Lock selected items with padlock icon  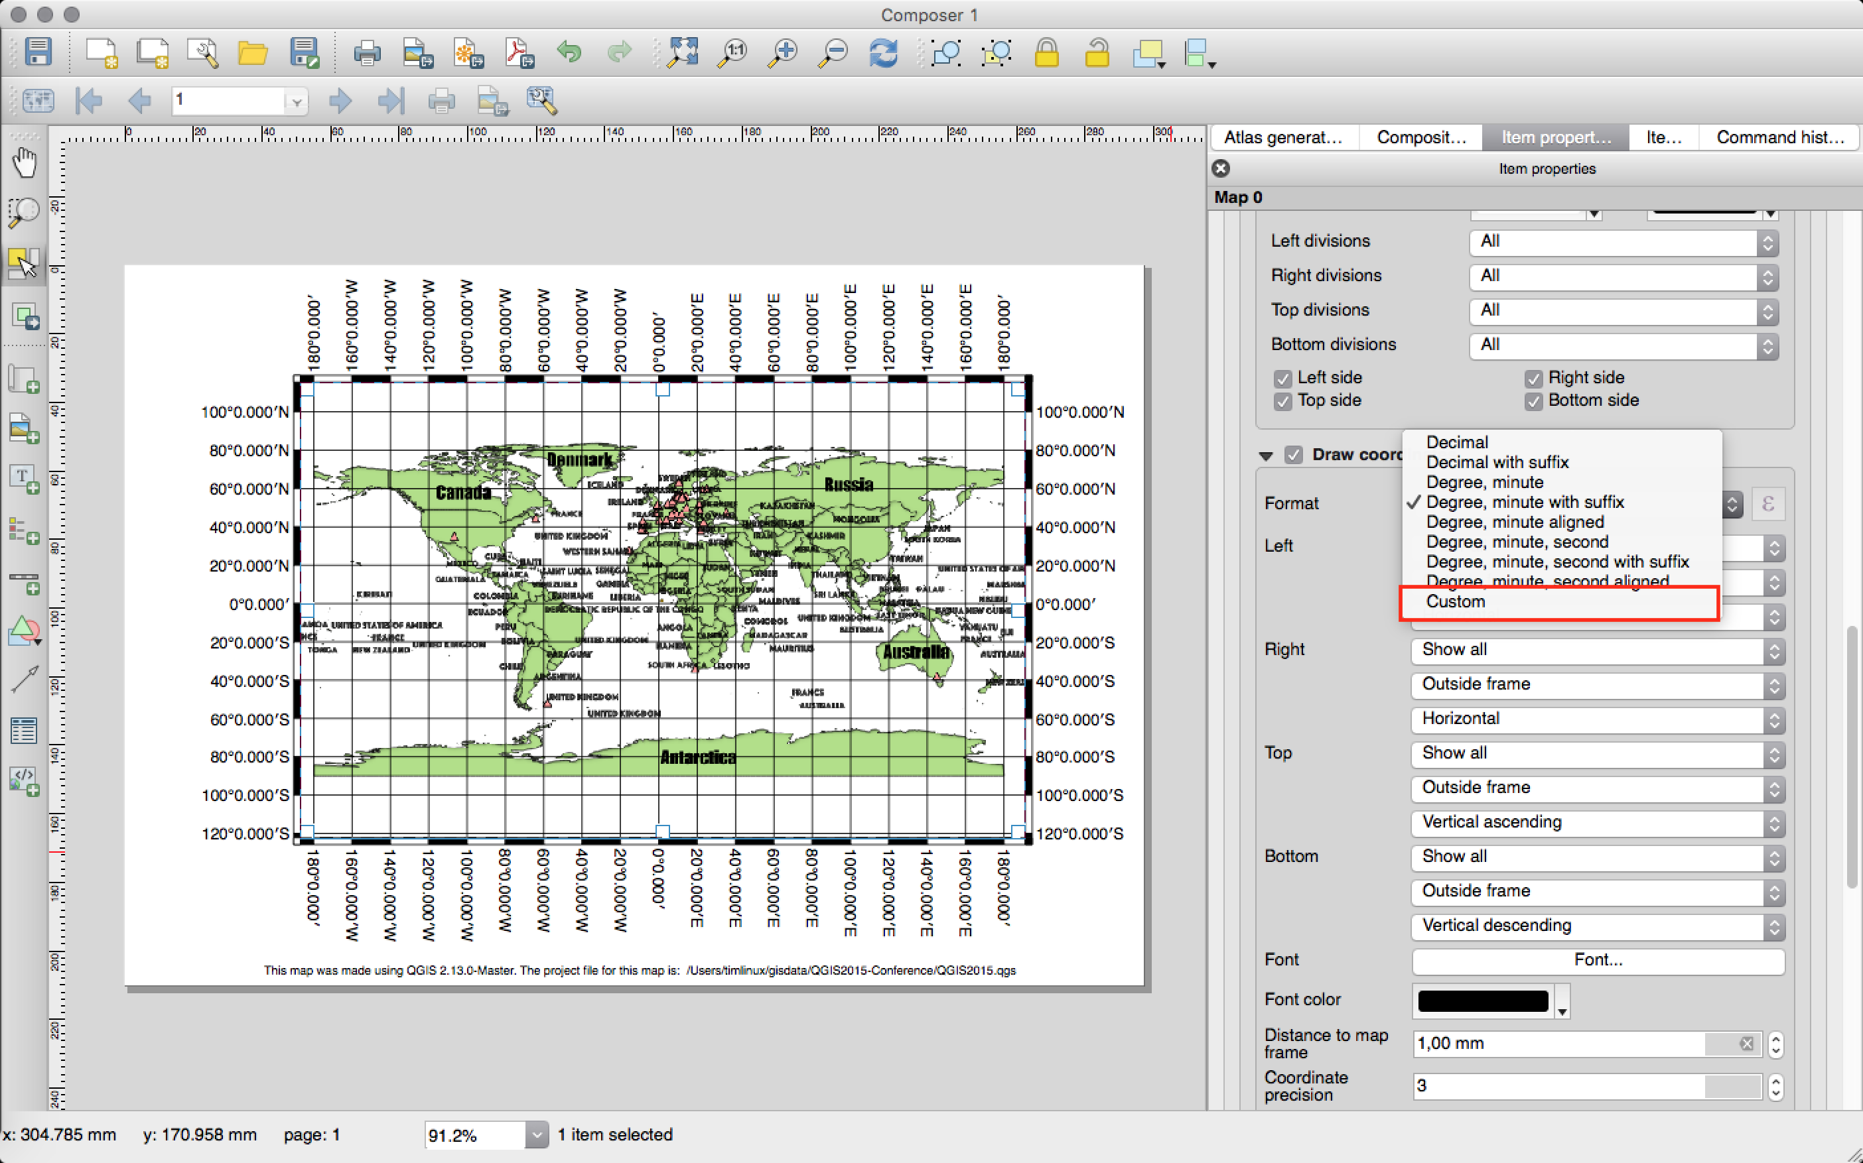(x=1046, y=53)
